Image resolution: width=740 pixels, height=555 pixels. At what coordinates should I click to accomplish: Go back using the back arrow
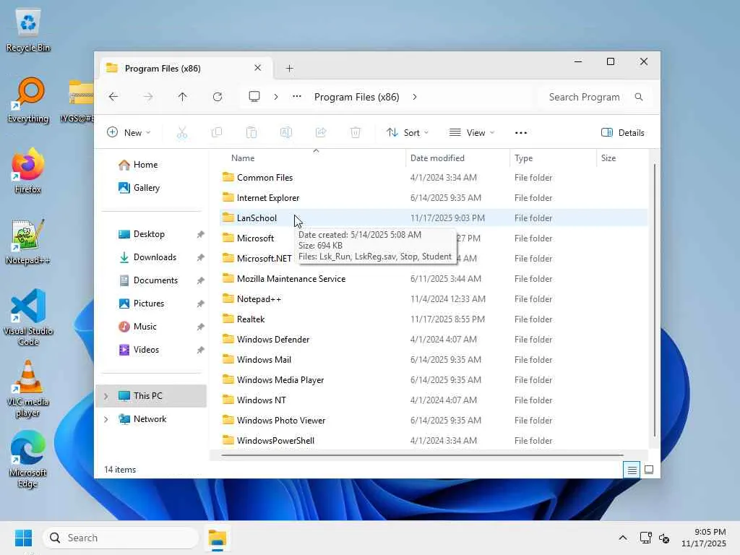click(113, 97)
